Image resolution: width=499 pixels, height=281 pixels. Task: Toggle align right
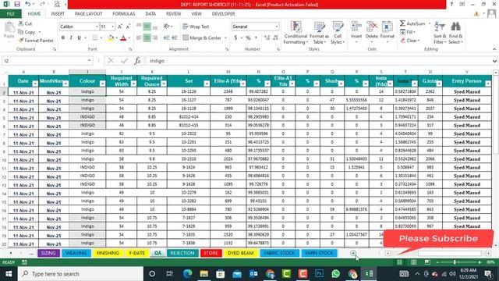click(x=155, y=38)
